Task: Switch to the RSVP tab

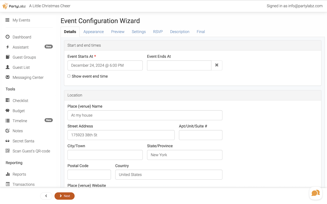Action: click(158, 32)
